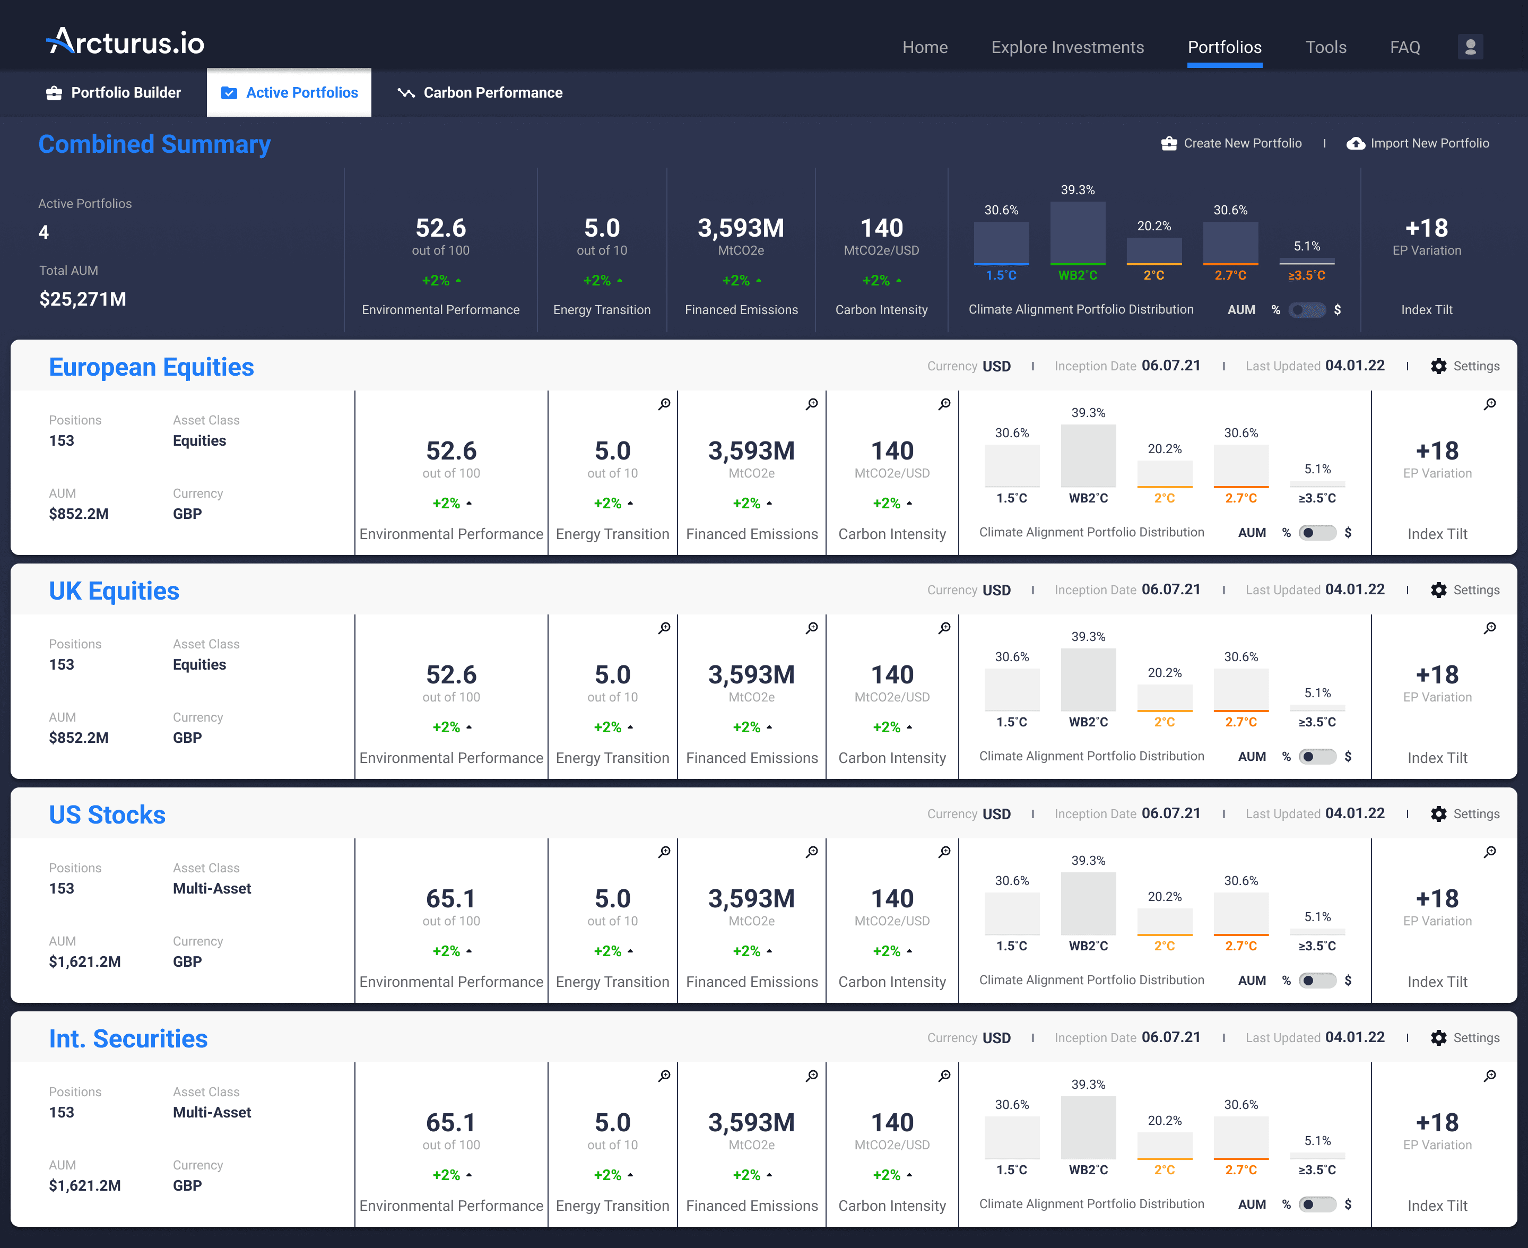Magnify UK Equities Financed Emissions card
This screenshot has width=1528, height=1248.
tap(811, 628)
